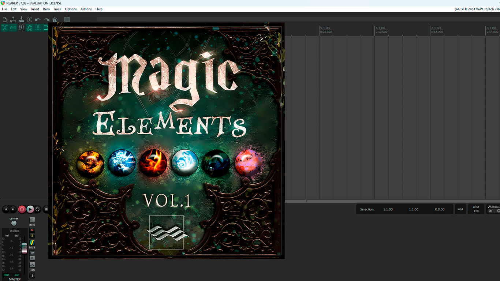This screenshot has height=281, width=500.
Task: Toggle envelope points move with items icon
Action: (x=30, y=28)
